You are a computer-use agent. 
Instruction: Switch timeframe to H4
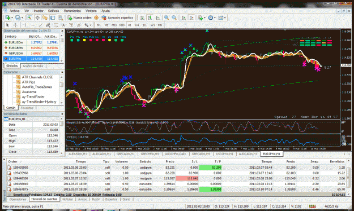pyautogui.click(x=137, y=25)
